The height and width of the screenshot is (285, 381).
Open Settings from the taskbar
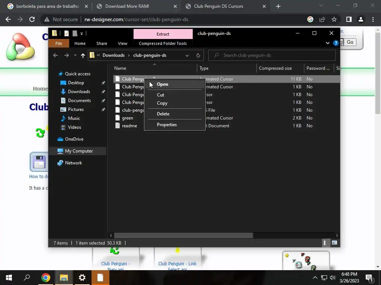(82, 278)
